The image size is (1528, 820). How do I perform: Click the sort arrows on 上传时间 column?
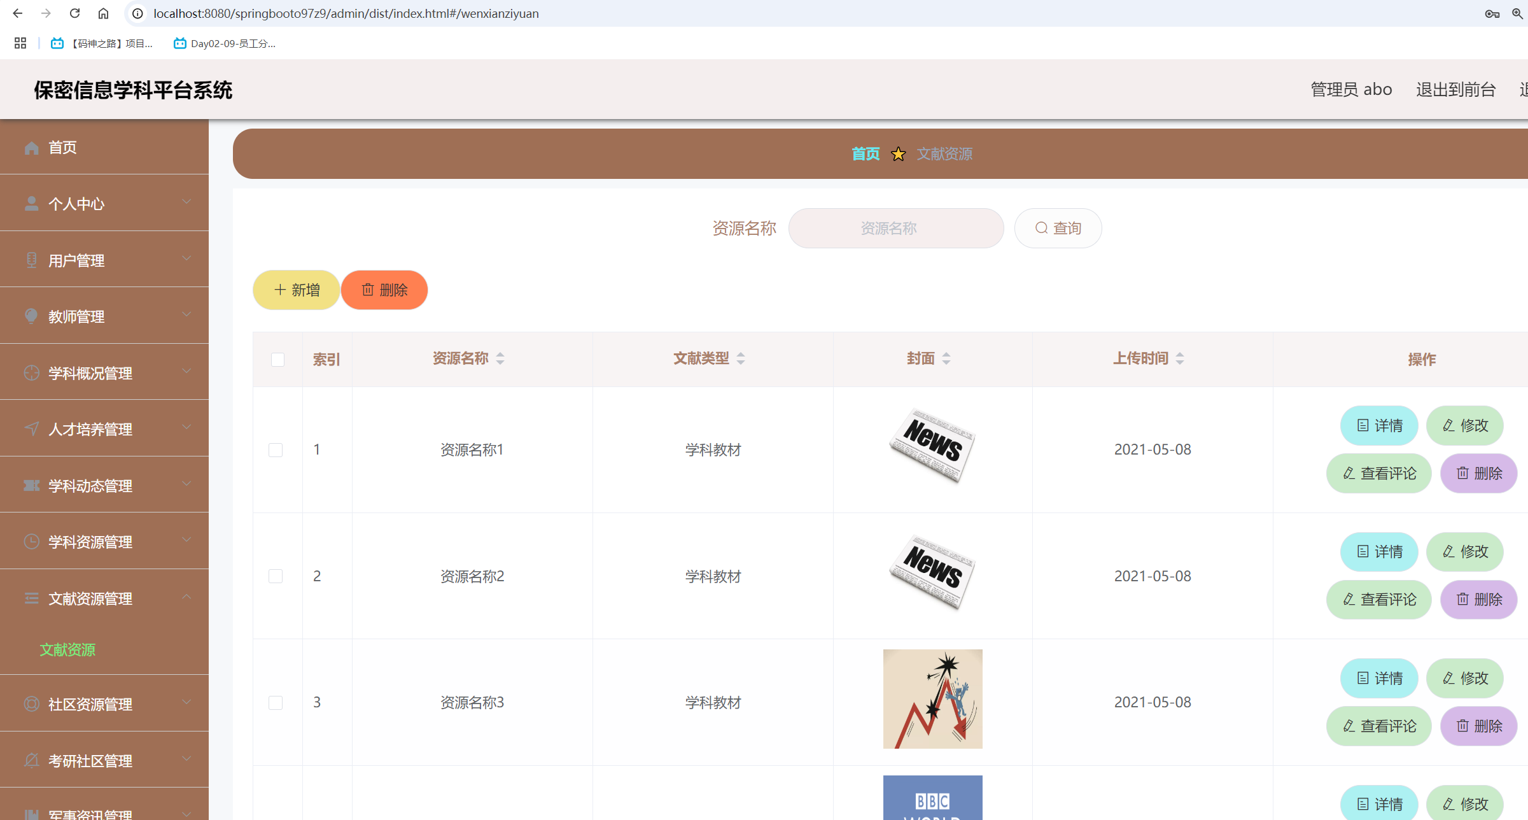tap(1180, 359)
